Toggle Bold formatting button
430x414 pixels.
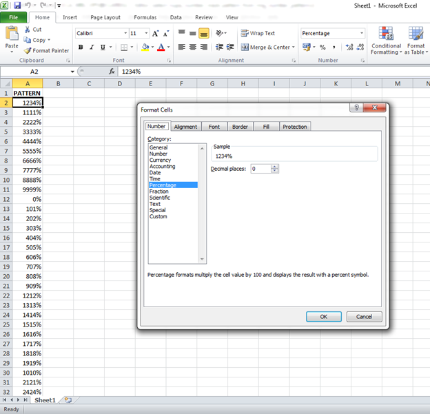pos(81,47)
